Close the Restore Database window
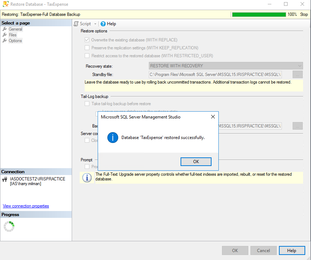Screen dimensions: 311x260 302,4
